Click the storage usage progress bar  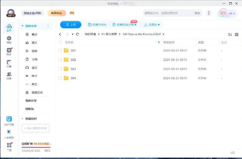click(x=36, y=147)
